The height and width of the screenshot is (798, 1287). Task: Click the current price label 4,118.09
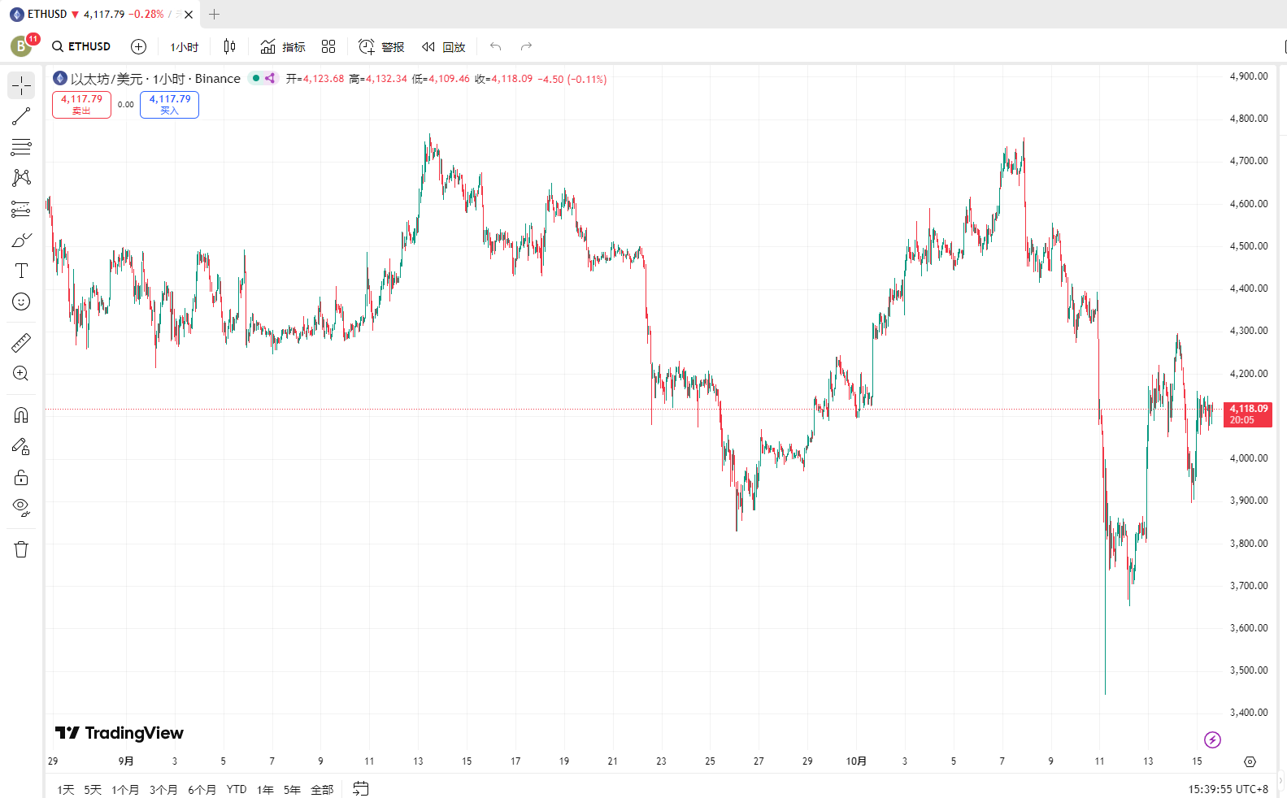(x=1247, y=414)
